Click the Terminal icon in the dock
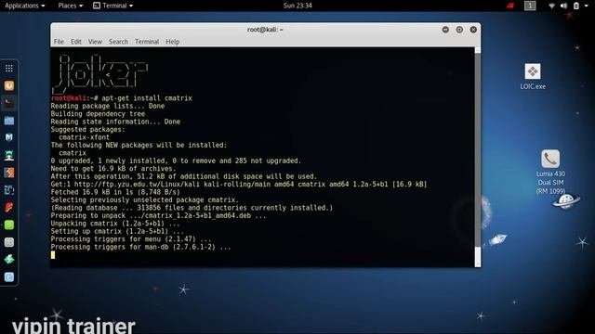 click(x=9, y=103)
